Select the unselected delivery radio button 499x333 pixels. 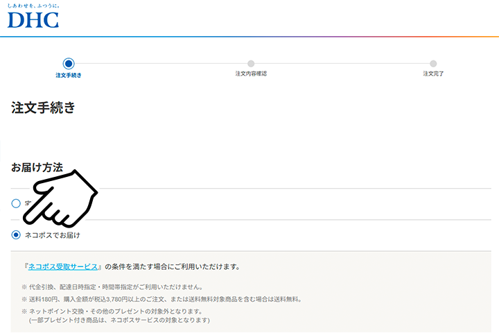[x=16, y=204]
